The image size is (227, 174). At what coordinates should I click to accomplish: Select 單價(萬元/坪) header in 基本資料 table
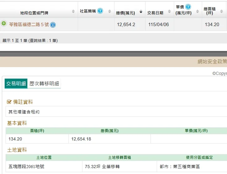coord(196,131)
